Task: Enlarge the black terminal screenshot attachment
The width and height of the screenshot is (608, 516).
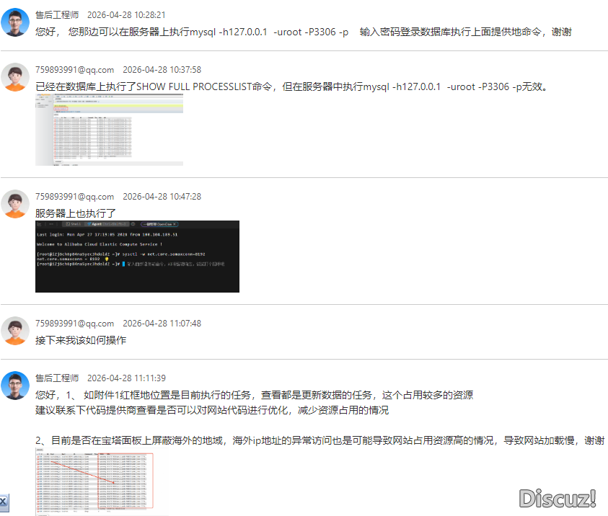Action: pos(137,257)
